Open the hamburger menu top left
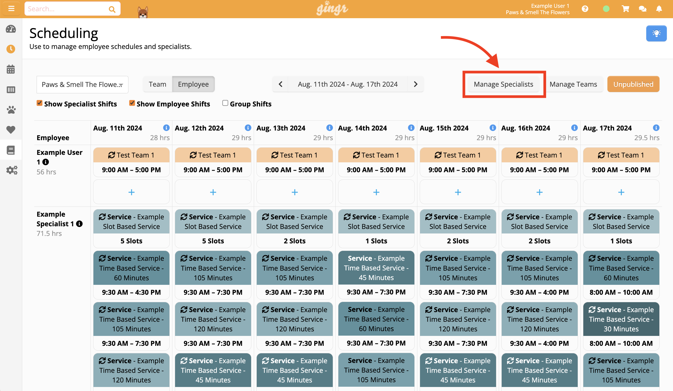Image resolution: width=673 pixels, height=391 pixels. [x=11, y=8]
